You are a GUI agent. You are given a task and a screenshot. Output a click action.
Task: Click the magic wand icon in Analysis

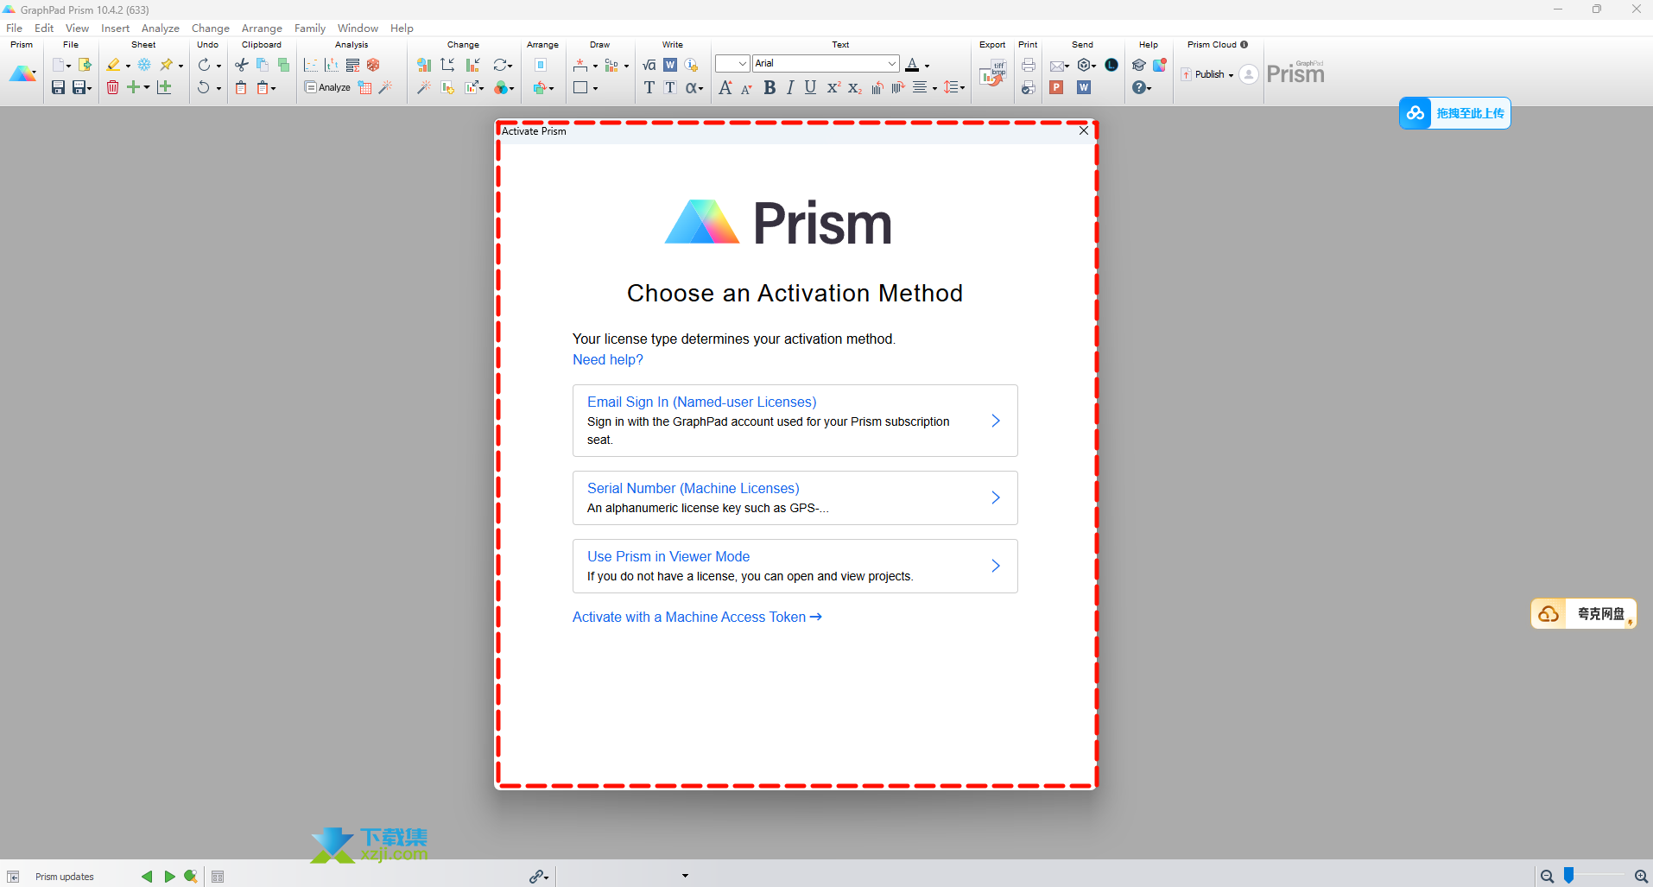pos(385,87)
